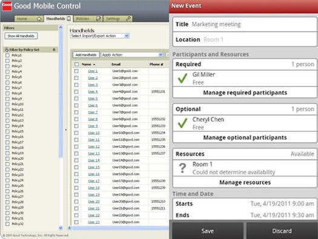318x239 pixels.
Task: Open the Policies tab
Action: (x=88, y=19)
